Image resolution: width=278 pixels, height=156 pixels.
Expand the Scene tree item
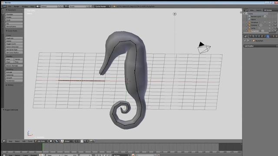click(244, 13)
